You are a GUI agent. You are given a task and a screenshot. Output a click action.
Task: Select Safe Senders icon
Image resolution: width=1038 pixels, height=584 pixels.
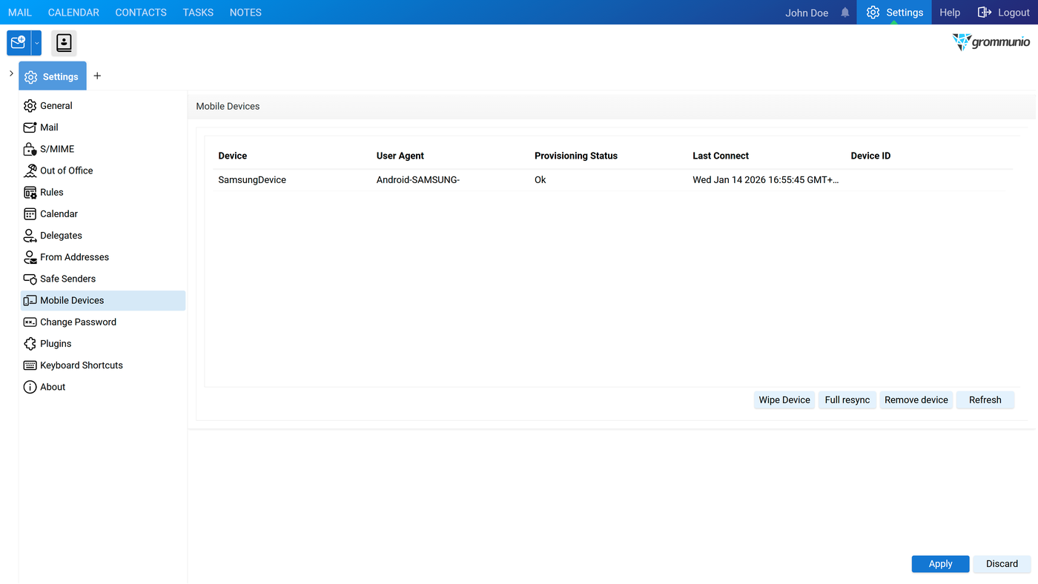30,279
